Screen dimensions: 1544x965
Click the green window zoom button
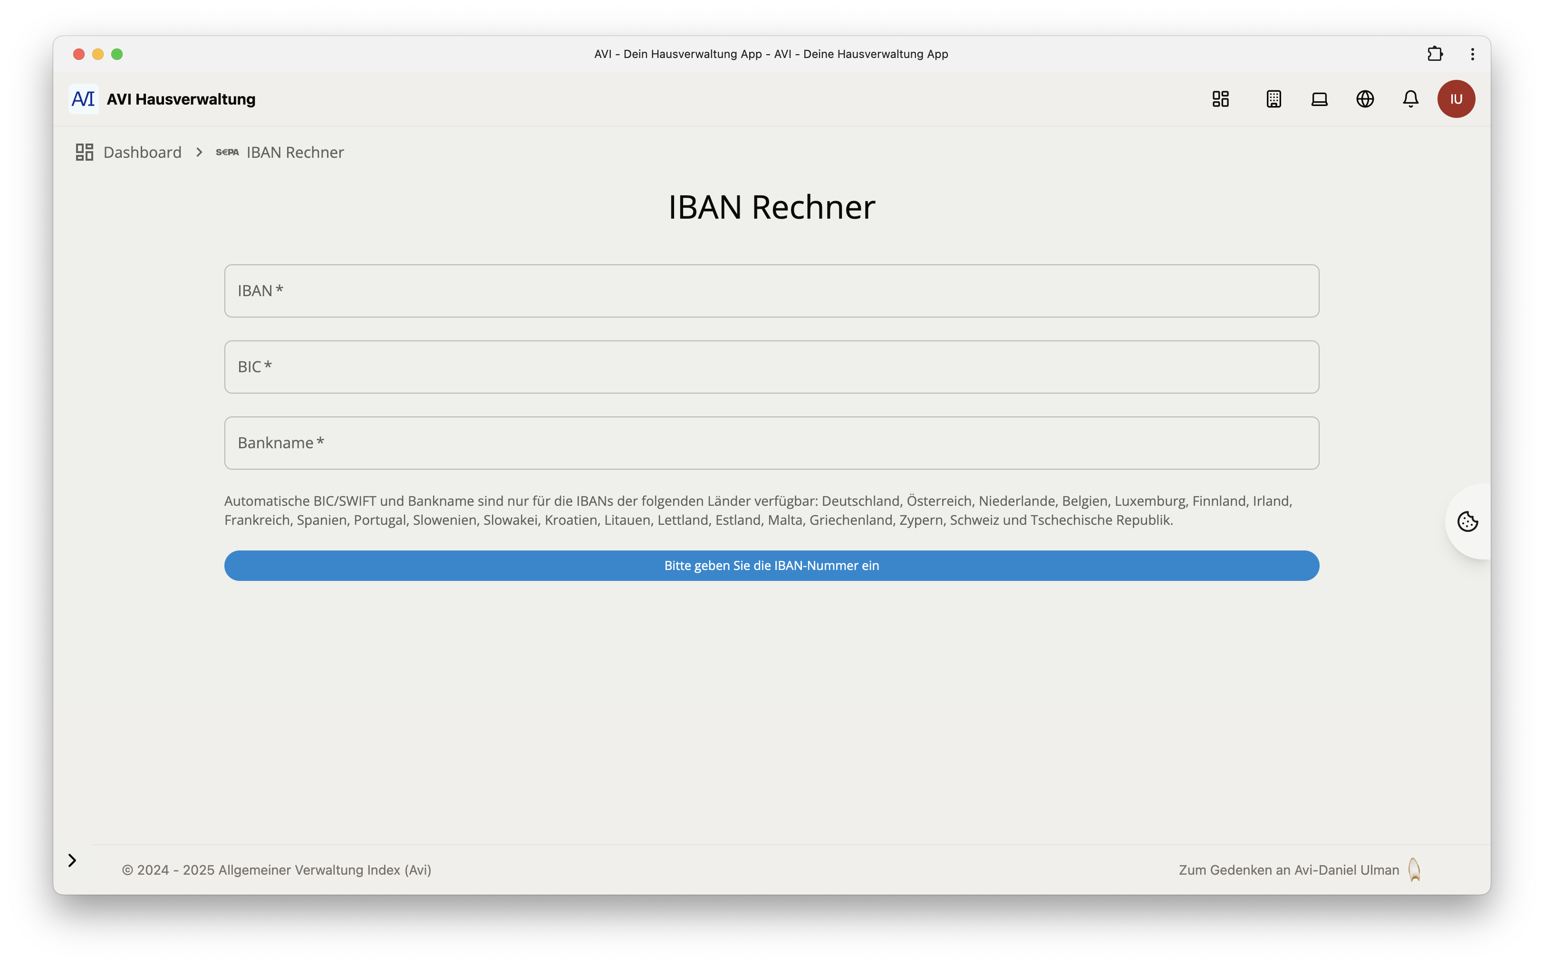click(x=117, y=54)
